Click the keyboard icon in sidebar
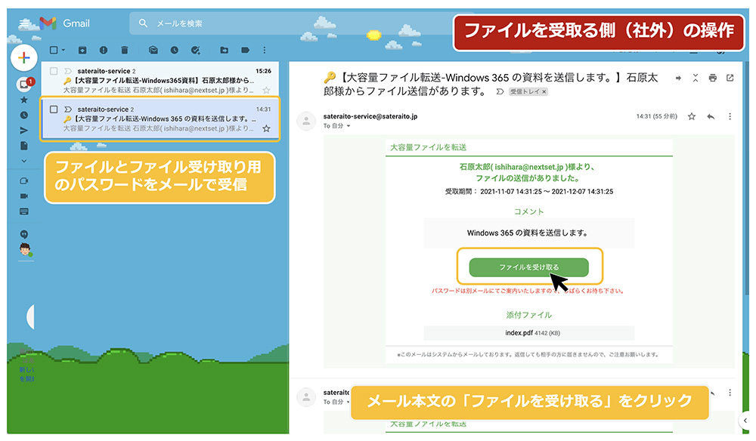The width and height of the screenshot is (756, 441). [x=23, y=211]
